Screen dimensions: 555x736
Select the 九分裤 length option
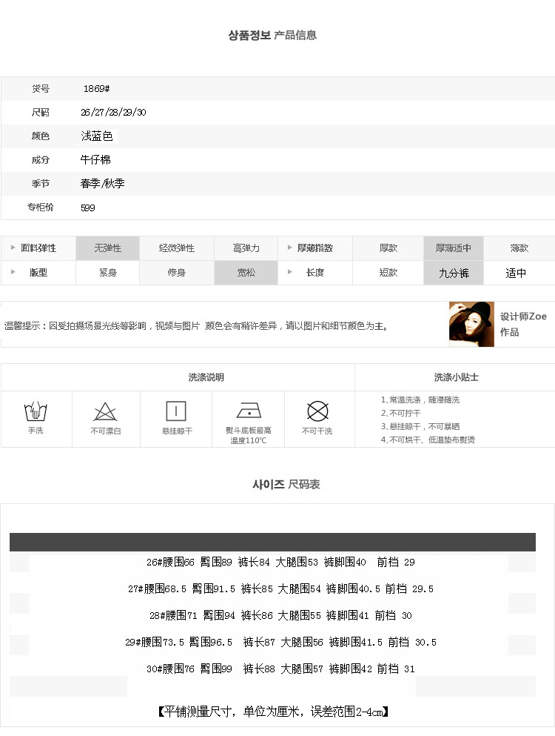point(454,273)
